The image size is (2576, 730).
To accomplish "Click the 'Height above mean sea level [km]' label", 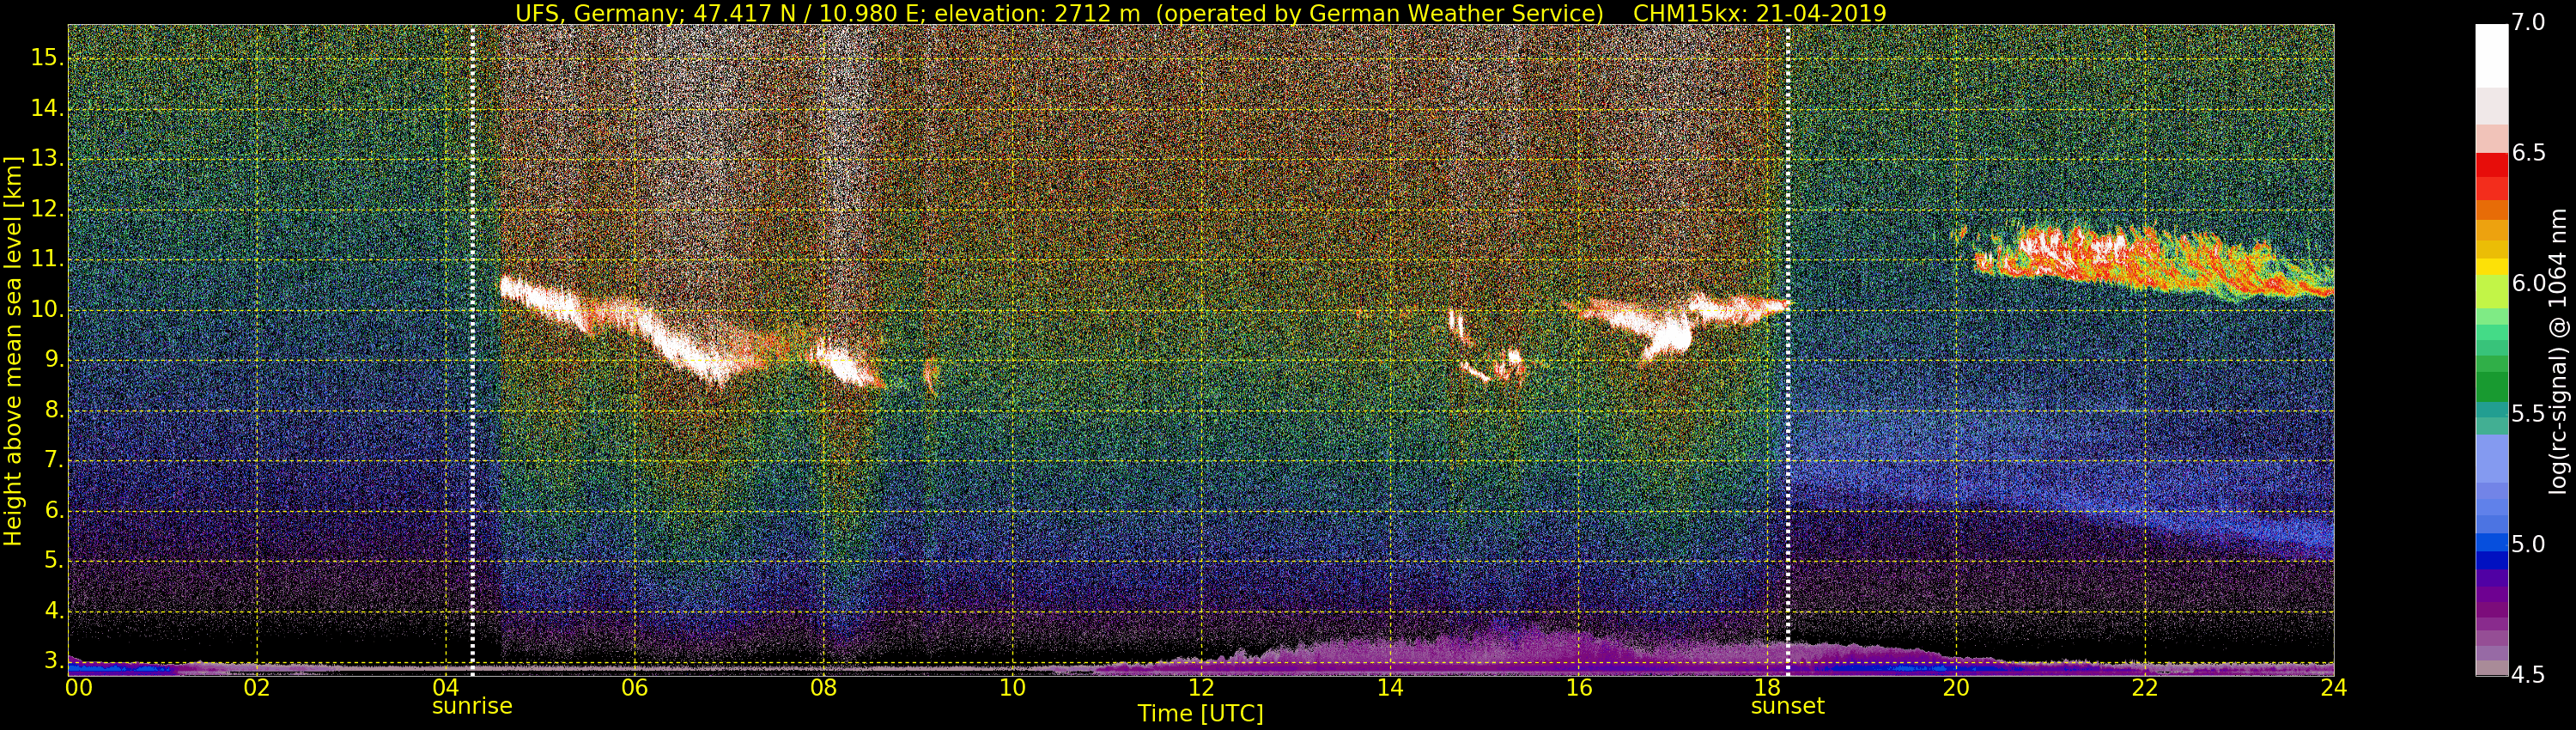I will pos(13,351).
